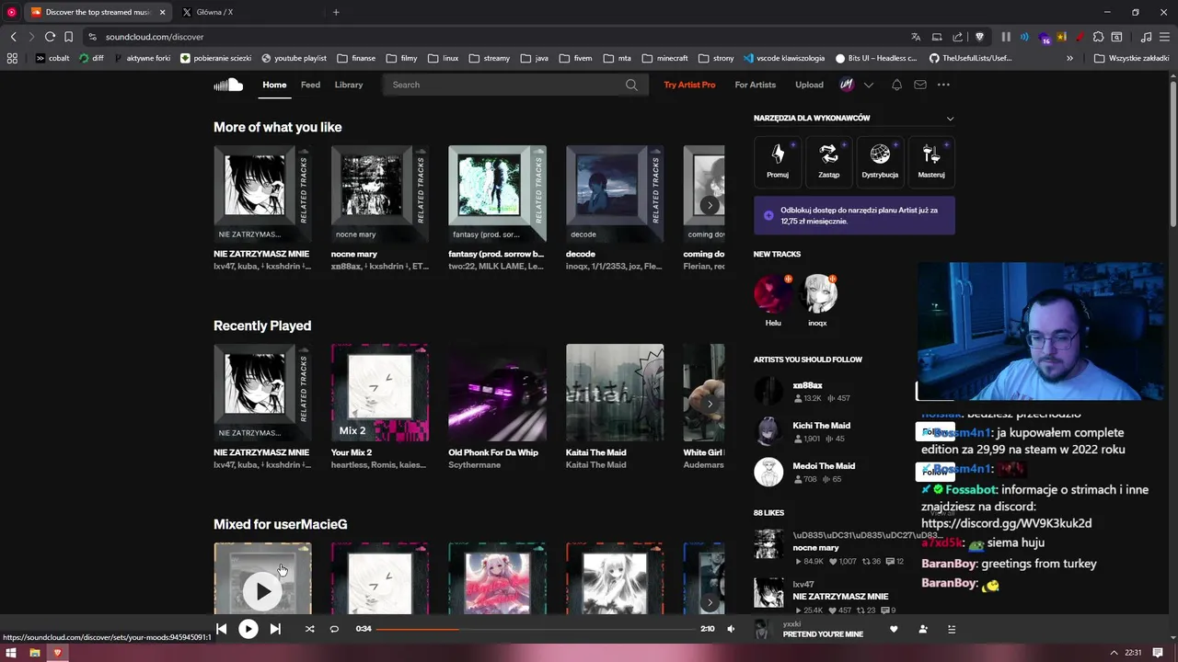Viewport: 1178px width, 662px height.
Task: Open a new browser tab
Action: (x=336, y=12)
